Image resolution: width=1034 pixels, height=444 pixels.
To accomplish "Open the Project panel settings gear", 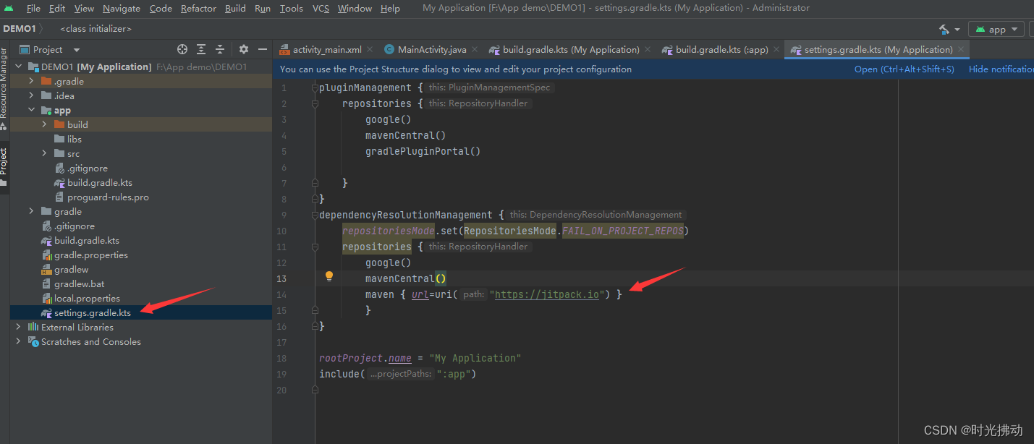I will coord(242,49).
